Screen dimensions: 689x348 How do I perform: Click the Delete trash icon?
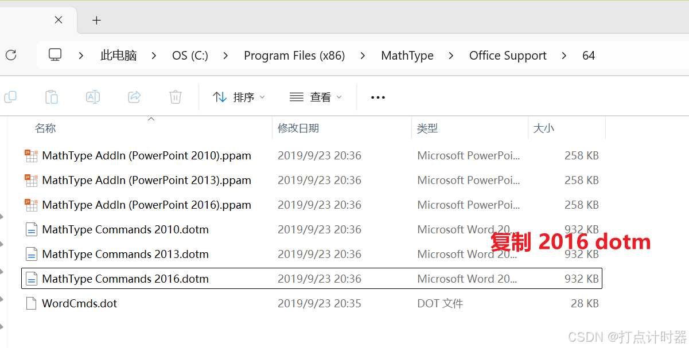(x=176, y=97)
